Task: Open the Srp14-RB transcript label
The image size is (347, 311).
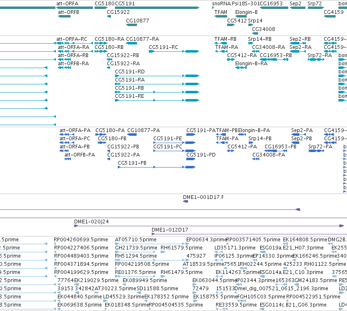Action: click(260, 39)
